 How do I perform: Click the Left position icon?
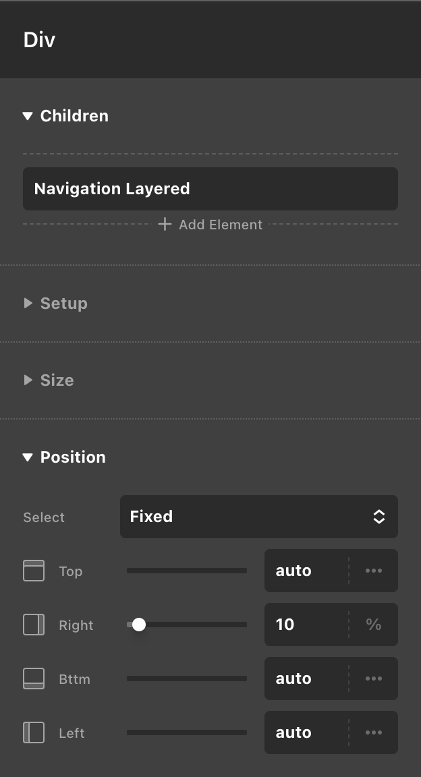point(34,732)
